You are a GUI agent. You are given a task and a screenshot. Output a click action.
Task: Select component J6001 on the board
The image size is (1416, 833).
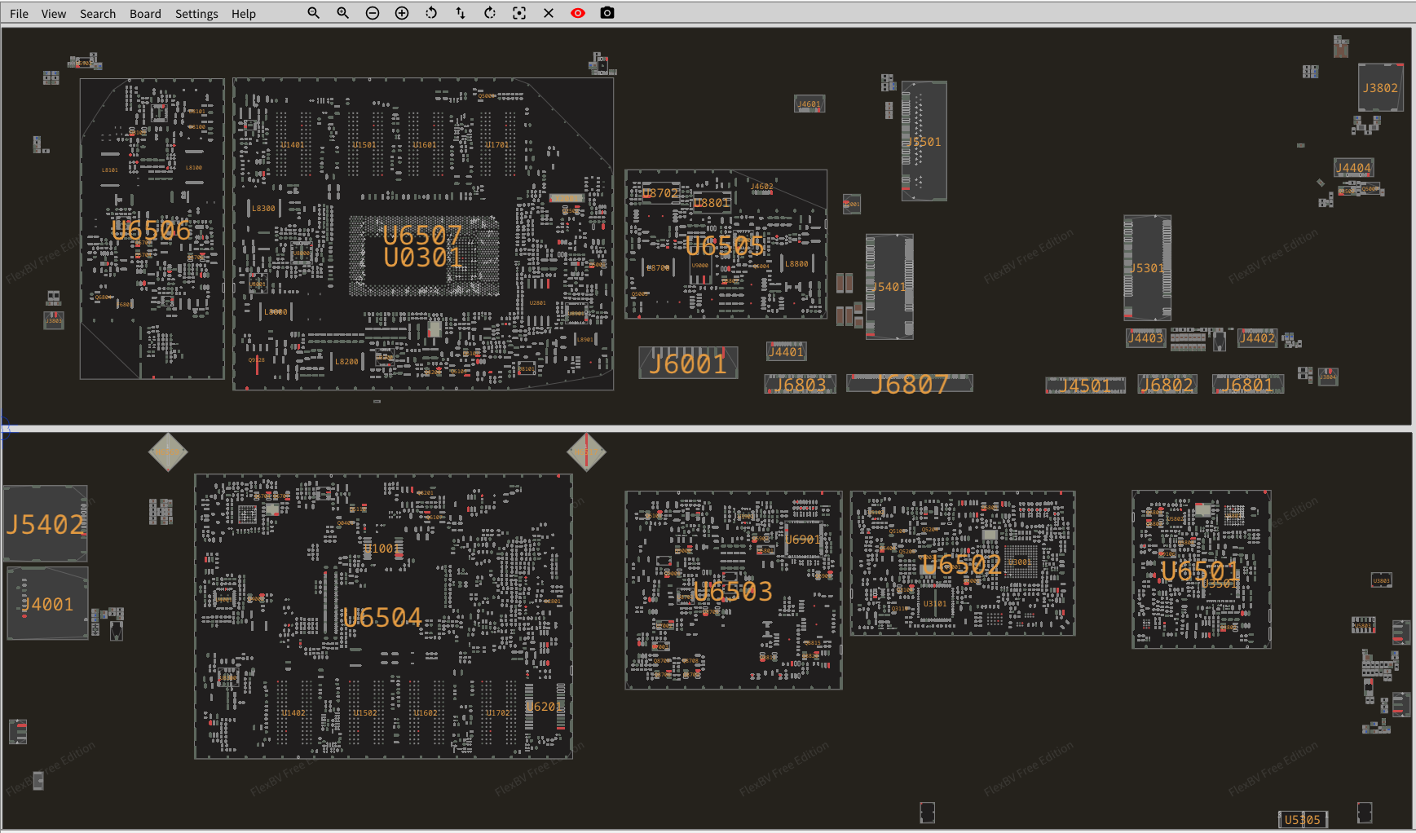(x=688, y=364)
